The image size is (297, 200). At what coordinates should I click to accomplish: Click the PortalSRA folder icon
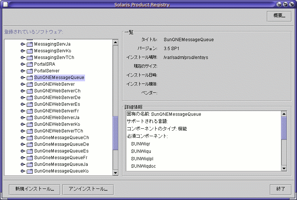click(x=30, y=65)
